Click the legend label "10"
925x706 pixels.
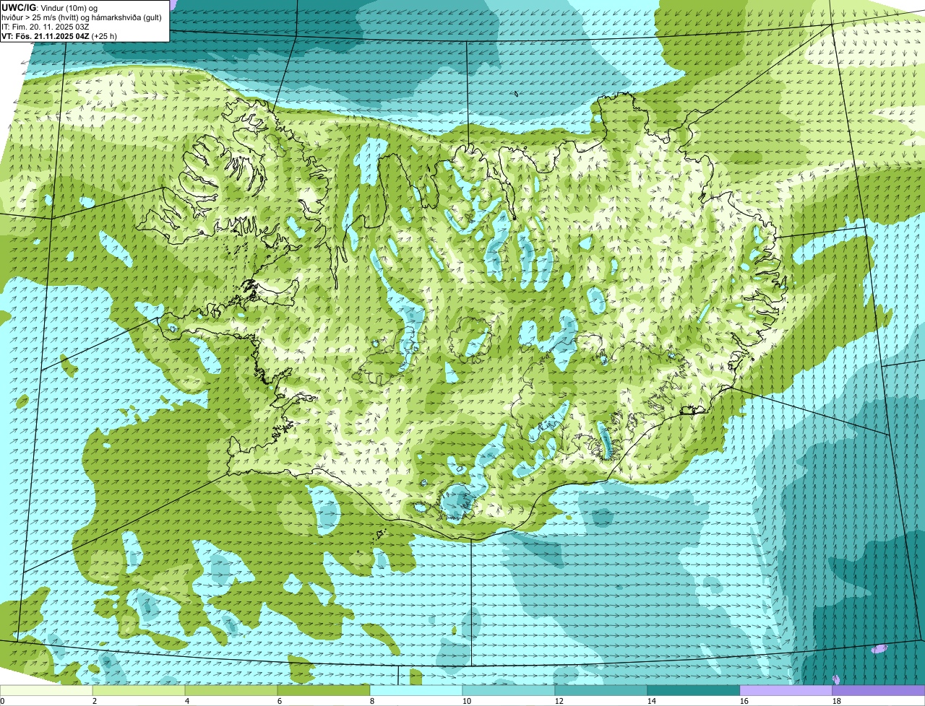pyautogui.click(x=467, y=701)
